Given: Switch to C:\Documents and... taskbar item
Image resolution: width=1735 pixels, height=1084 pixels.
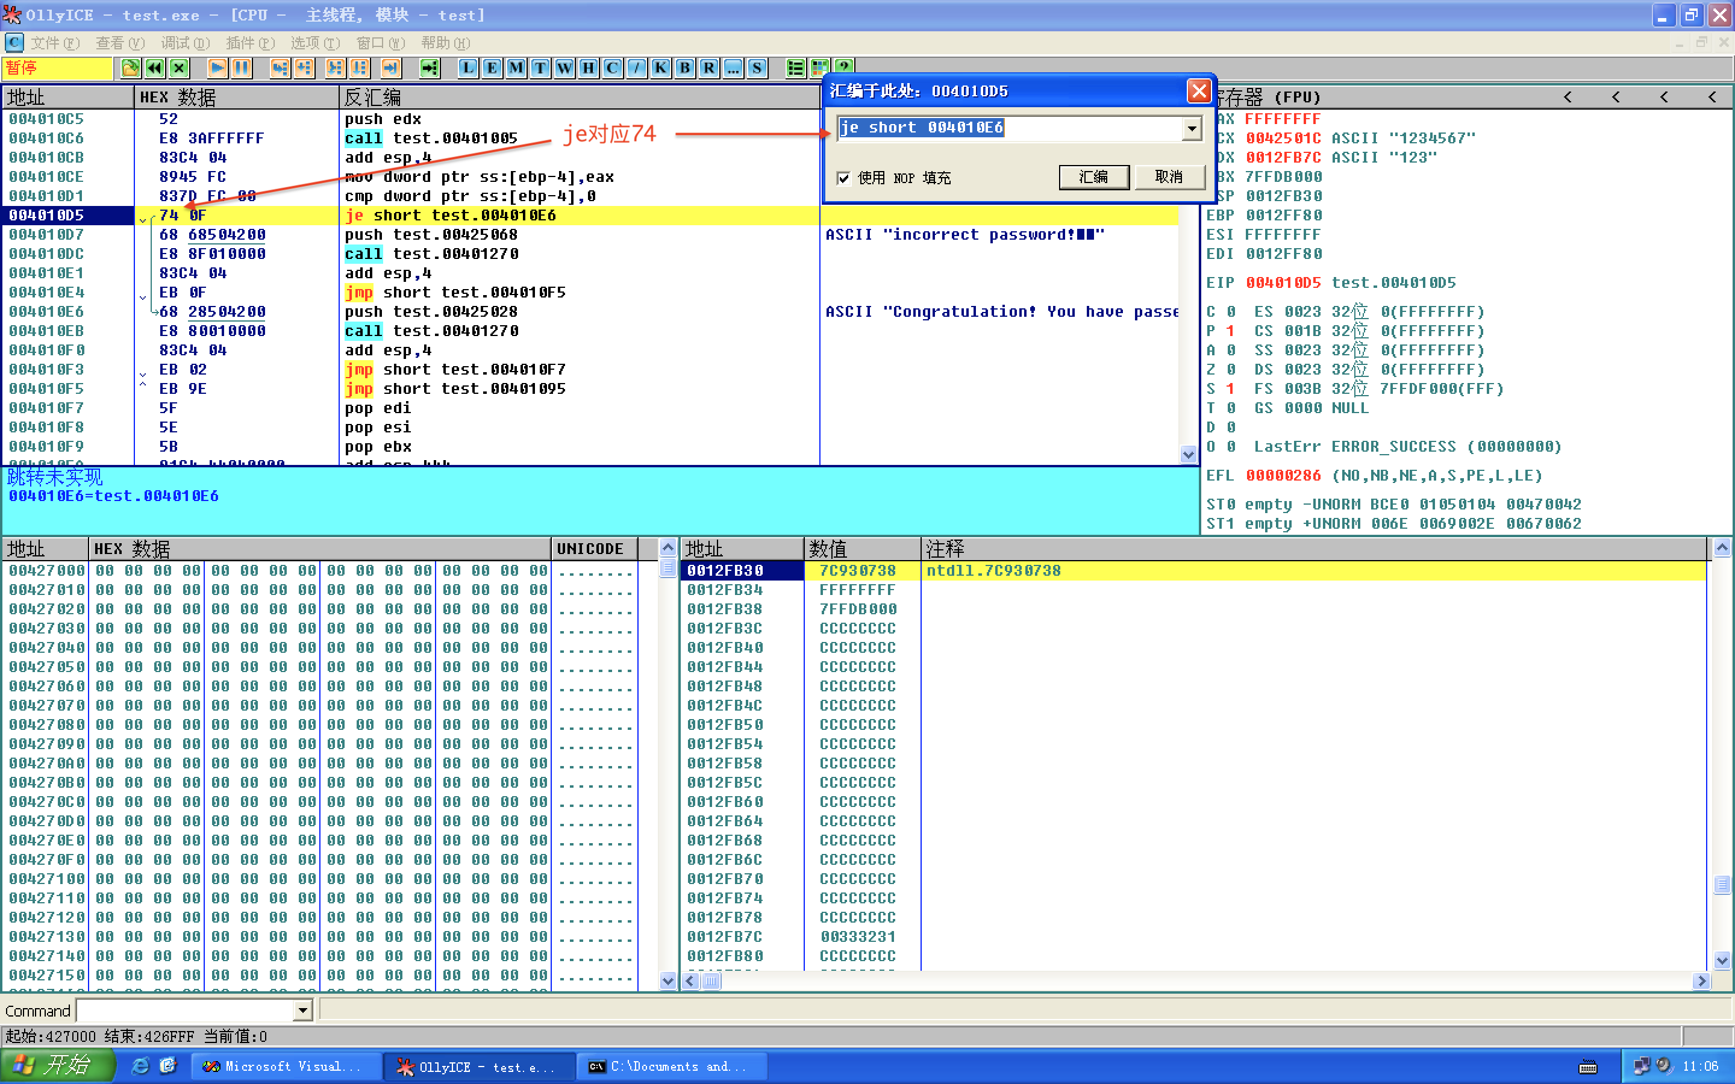Looking at the screenshot, I should click(672, 1066).
